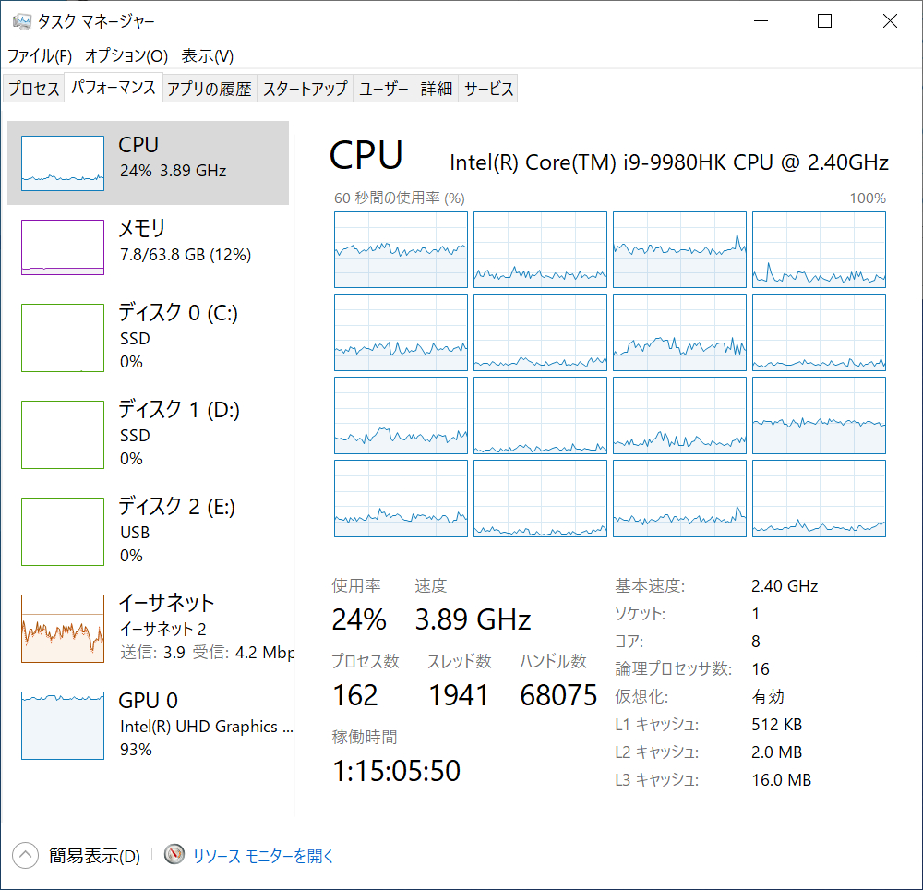Image resolution: width=923 pixels, height=890 pixels.
Task: Select the Ethernet (イーサネット) sidebar graph
Action: [x=63, y=629]
